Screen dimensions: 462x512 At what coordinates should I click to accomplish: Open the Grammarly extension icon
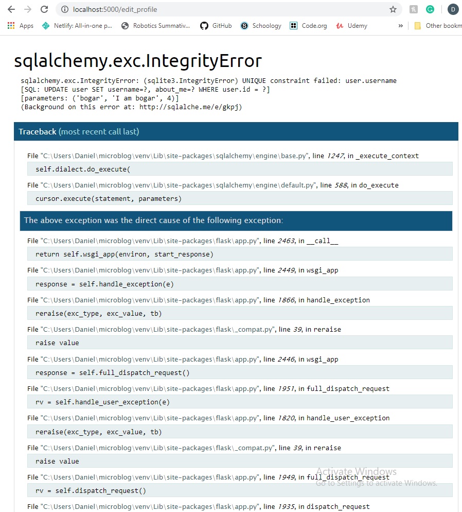pos(430,9)
